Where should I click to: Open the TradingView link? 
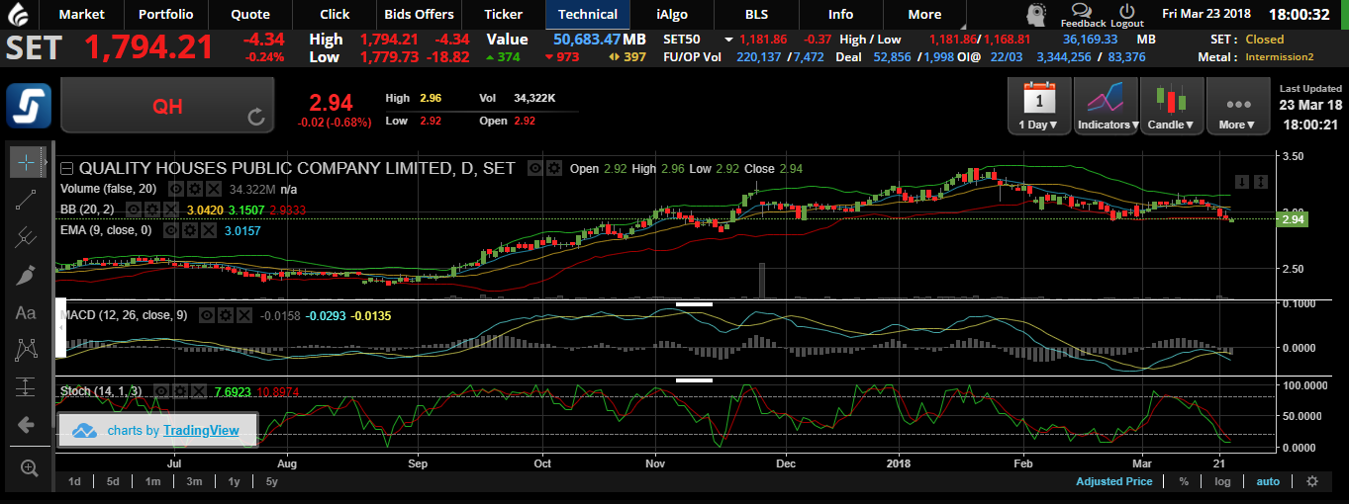tap(201, 430)
